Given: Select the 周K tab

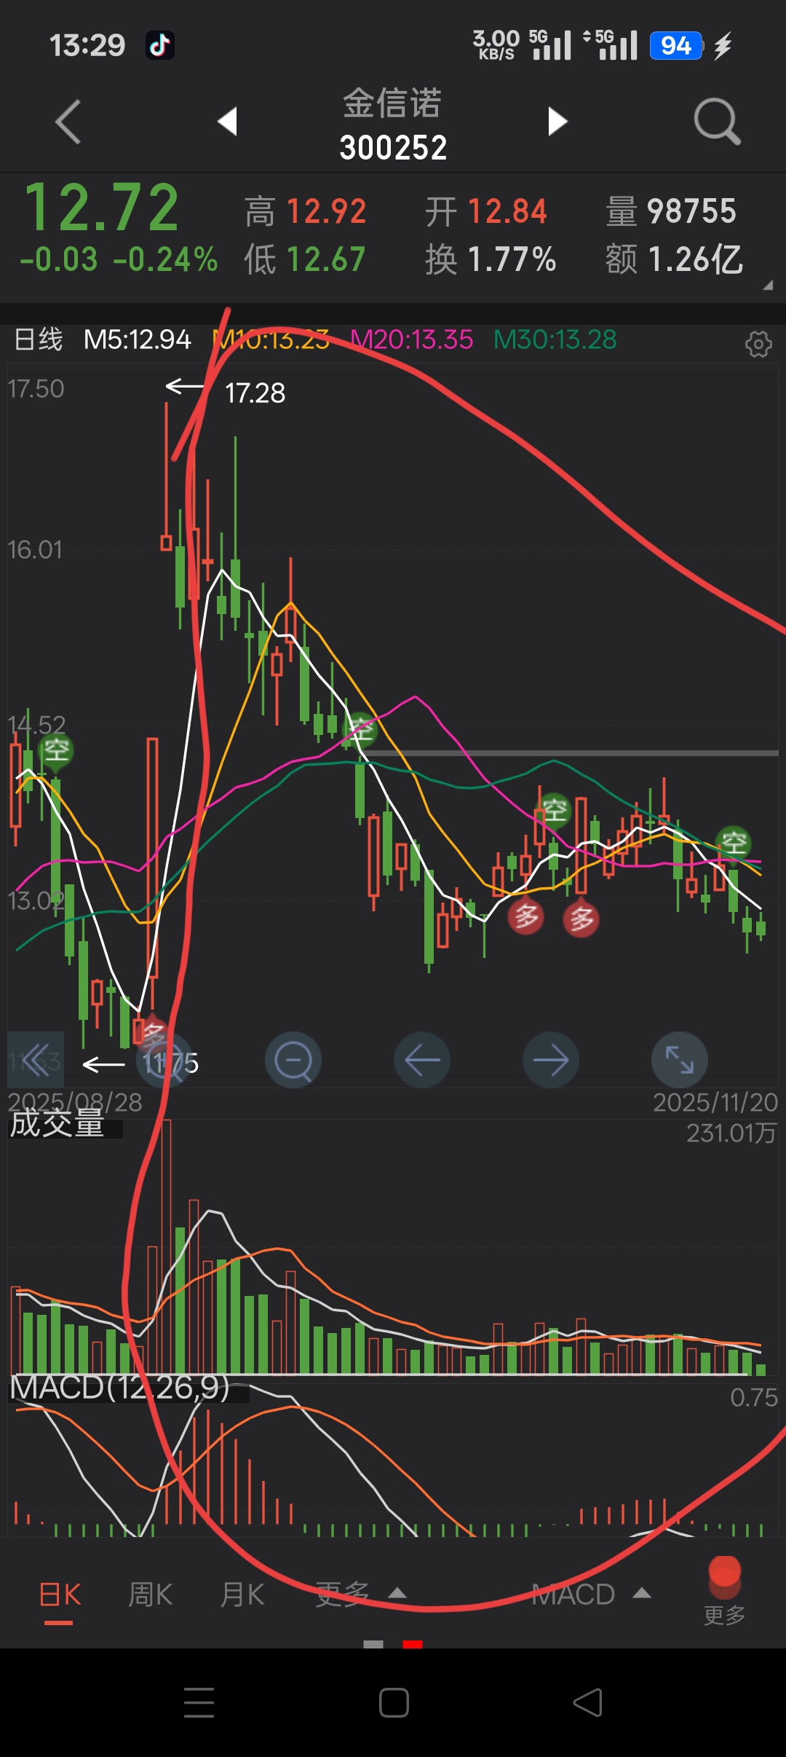Looking at the screenshot, I should point(151,1595).
